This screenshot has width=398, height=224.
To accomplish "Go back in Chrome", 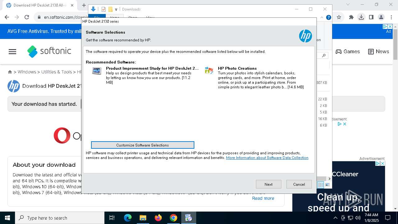I will pyautogui.click(x=7, y=17).
